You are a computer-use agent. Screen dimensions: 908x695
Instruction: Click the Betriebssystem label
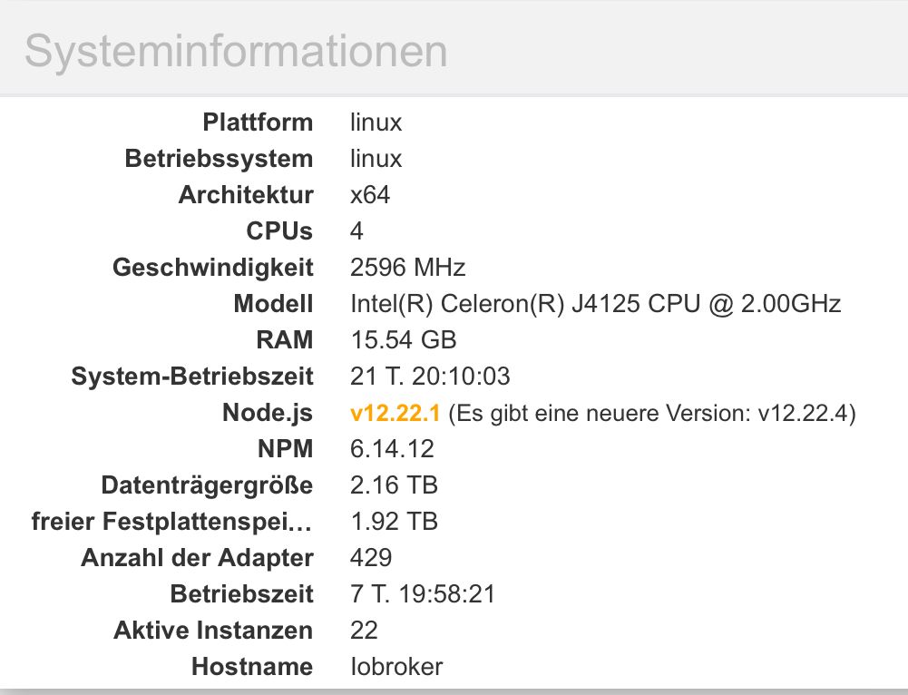219,159
